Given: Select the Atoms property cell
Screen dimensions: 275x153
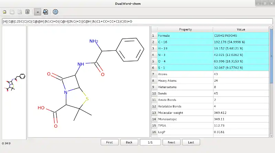Looking at the screenshot, I should click(185, 74).
